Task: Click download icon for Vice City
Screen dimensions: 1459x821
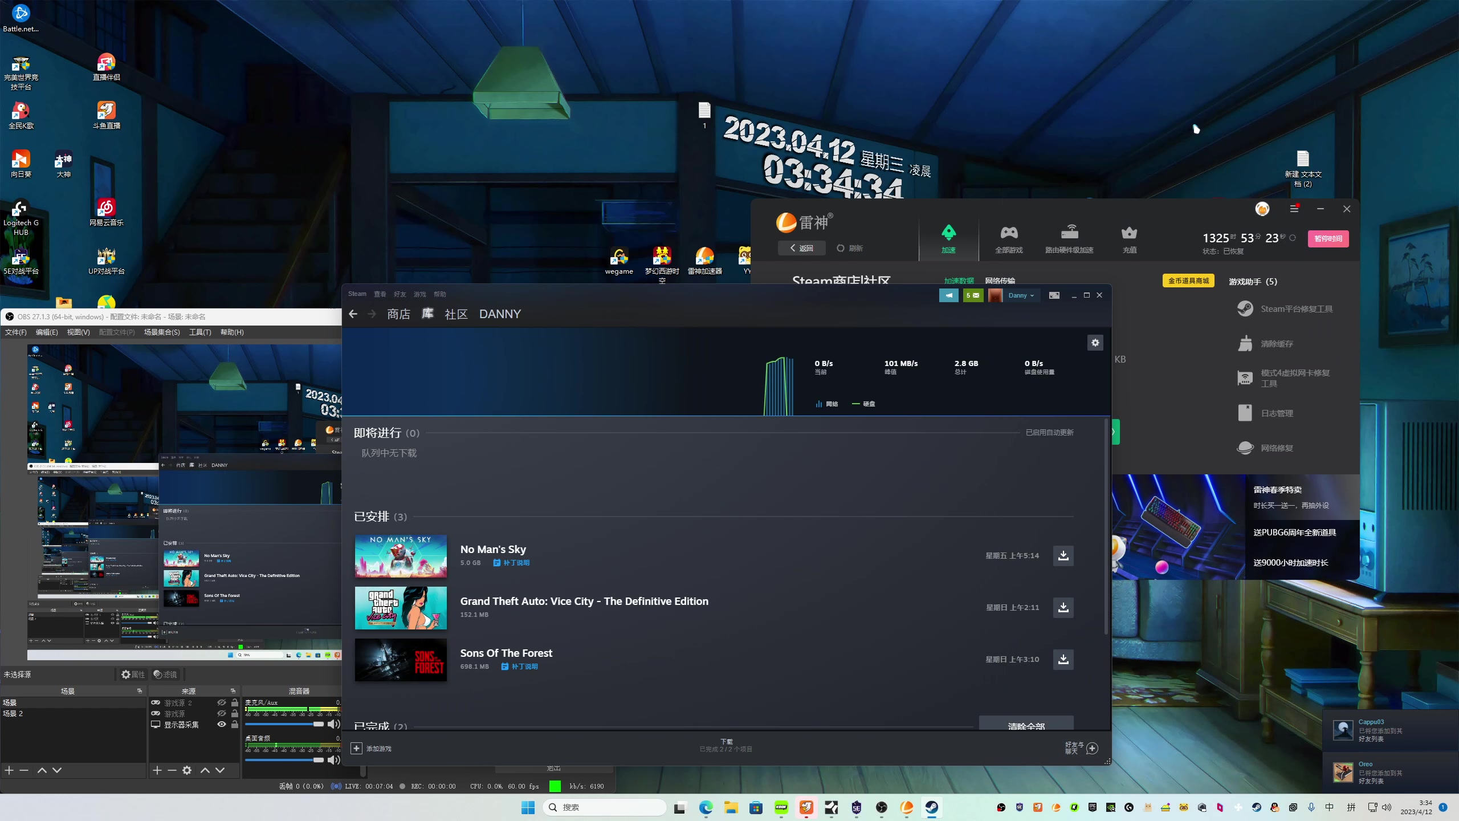Action: (x=1063, y=608)
